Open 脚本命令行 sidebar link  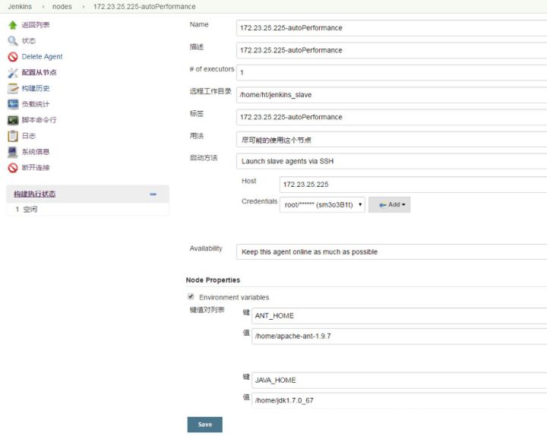pos(39,120)
